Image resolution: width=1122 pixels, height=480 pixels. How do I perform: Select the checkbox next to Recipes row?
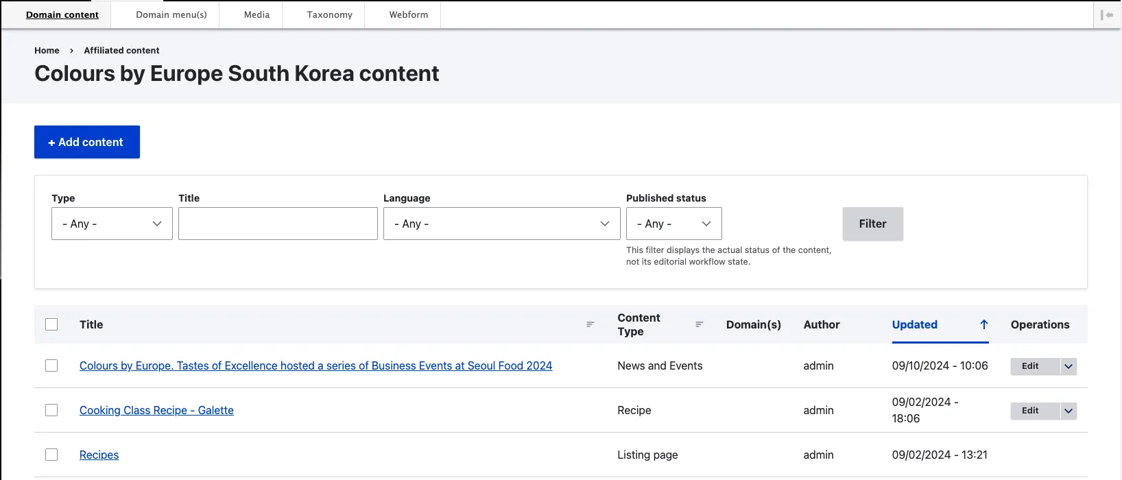[x=51, y=455]
